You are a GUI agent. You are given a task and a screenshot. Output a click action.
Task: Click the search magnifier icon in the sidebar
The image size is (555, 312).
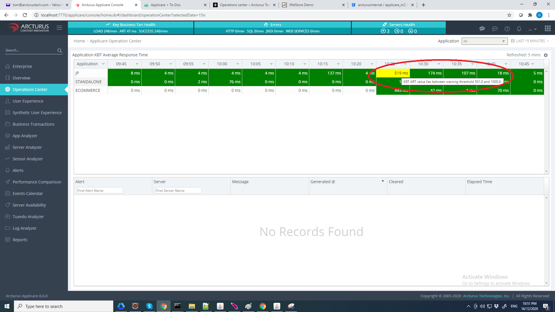(x=60, y=51)
